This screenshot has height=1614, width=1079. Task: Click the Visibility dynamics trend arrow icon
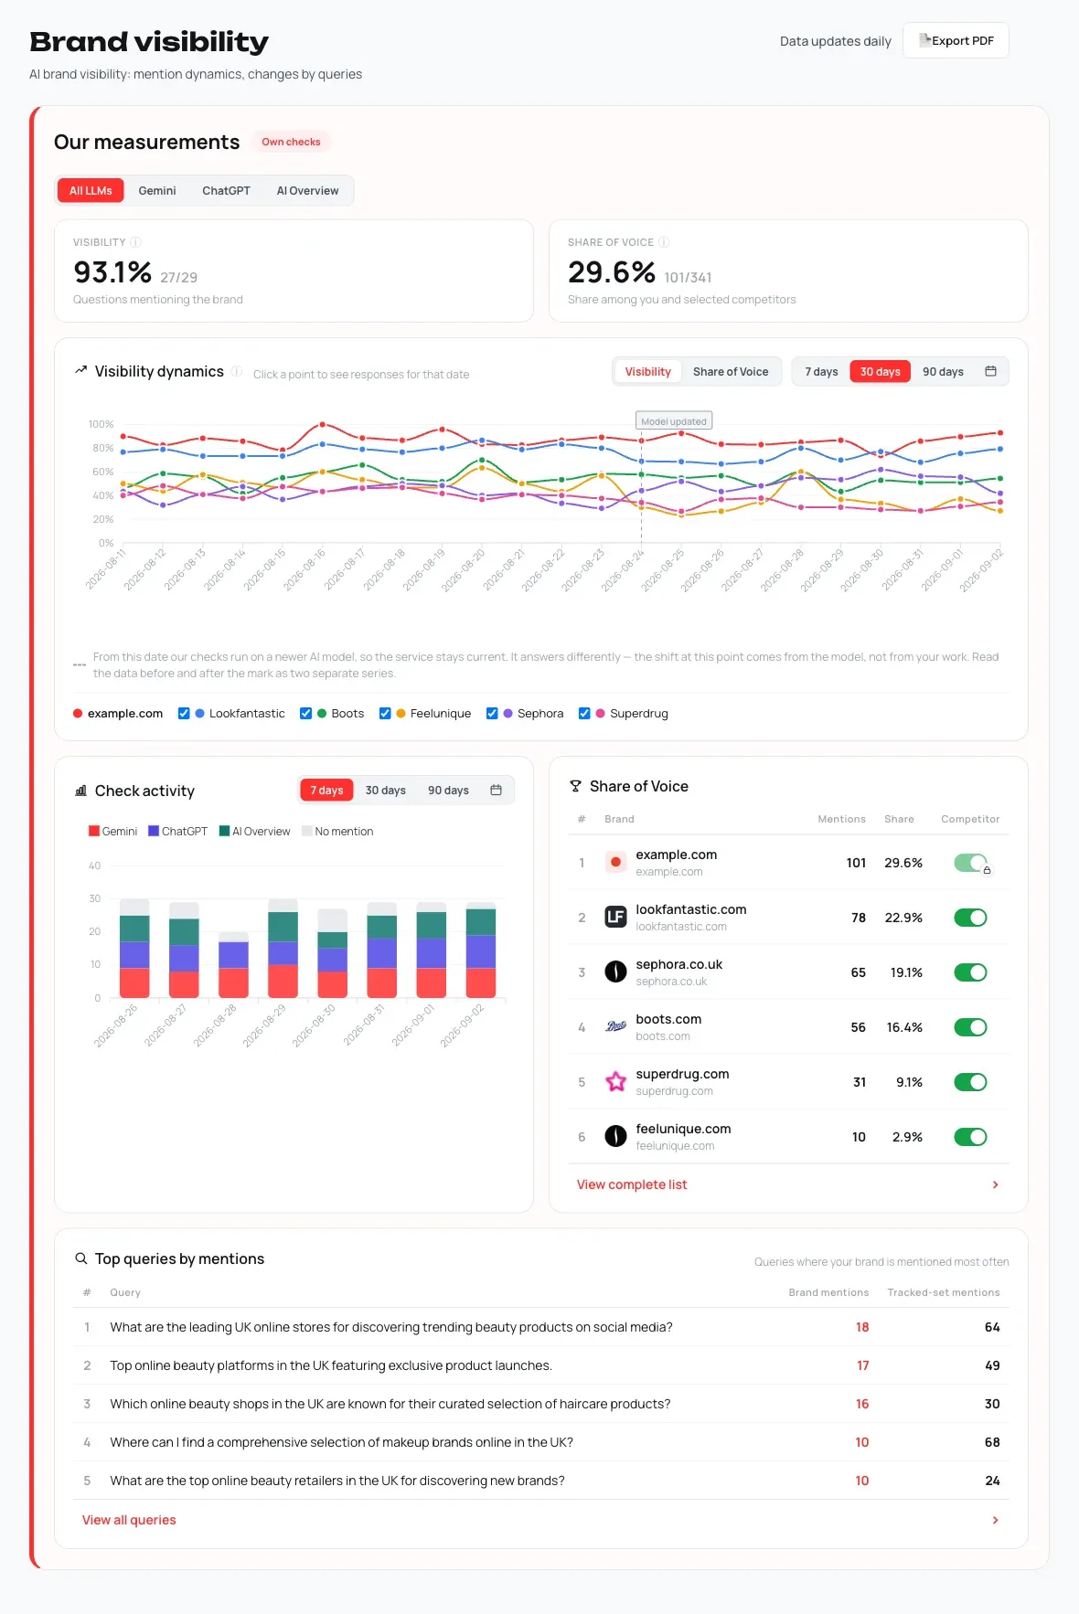coord(80,370)
